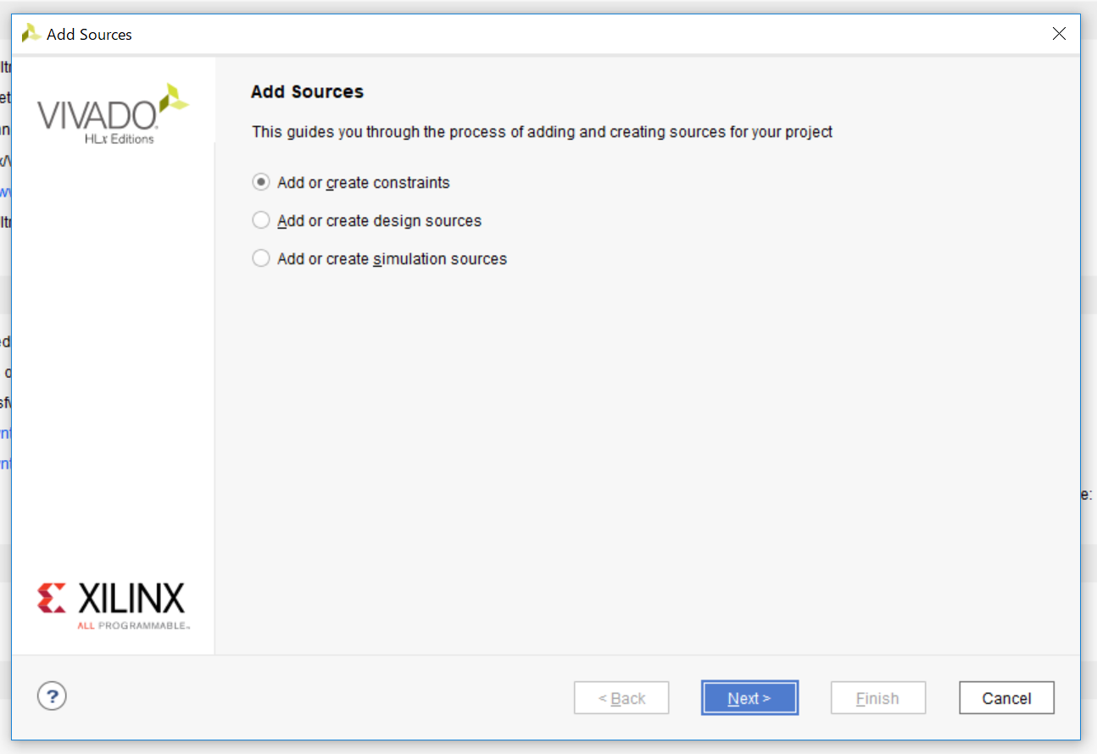
Task: Open help with the question mark icon
Action: pyautogui.click(x=52, y=696)
